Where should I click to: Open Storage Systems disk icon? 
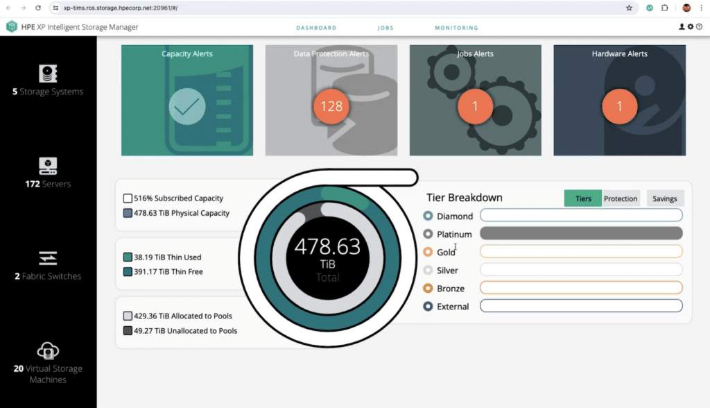pyautogui.click(x=48, y=74)
